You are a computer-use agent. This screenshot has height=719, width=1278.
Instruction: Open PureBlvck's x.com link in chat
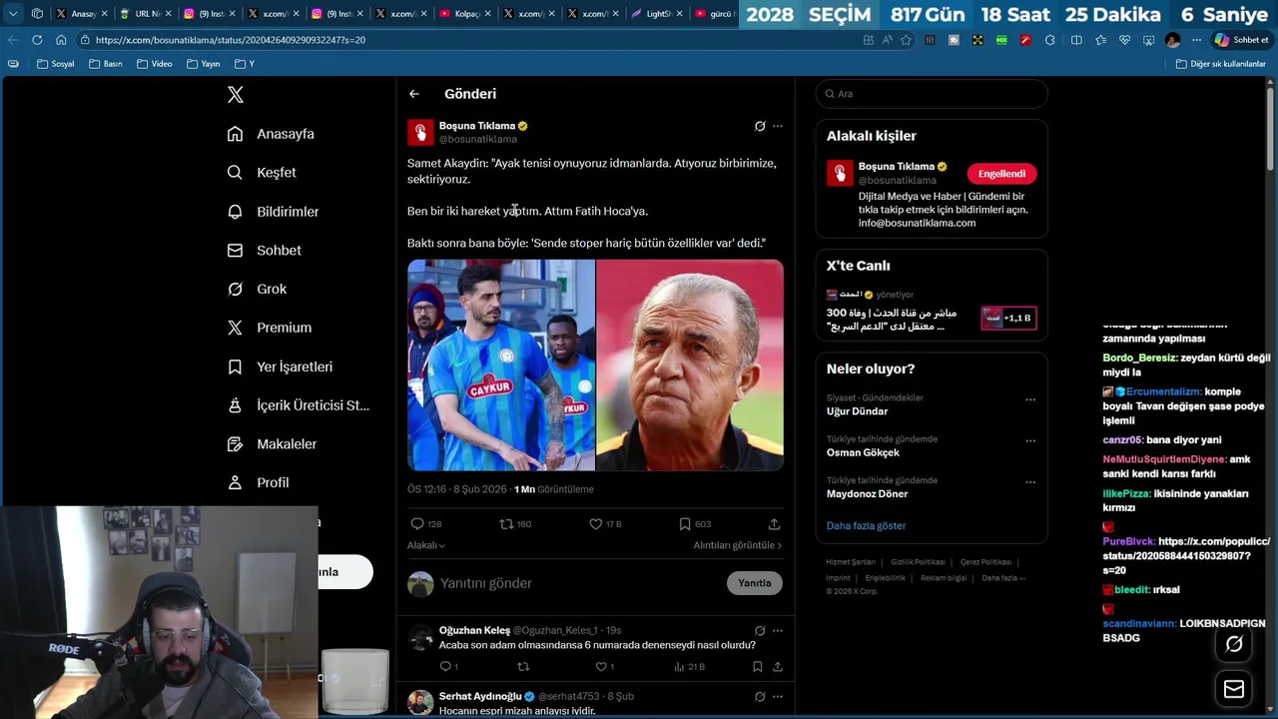[x=1186, y=555]
